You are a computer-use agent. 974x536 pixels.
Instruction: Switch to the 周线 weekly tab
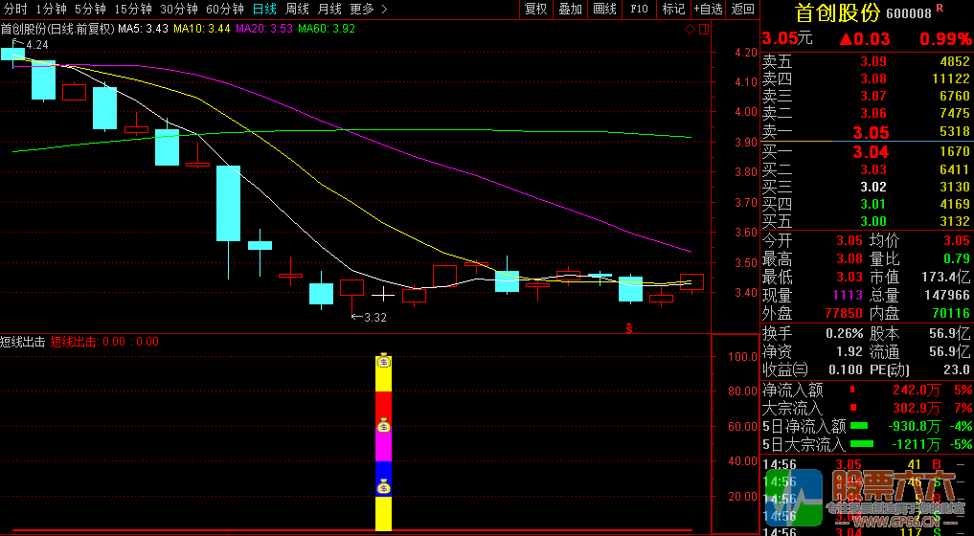click(x=297, y=9)
